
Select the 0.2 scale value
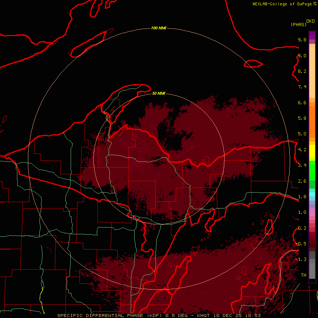pos(302,228)
